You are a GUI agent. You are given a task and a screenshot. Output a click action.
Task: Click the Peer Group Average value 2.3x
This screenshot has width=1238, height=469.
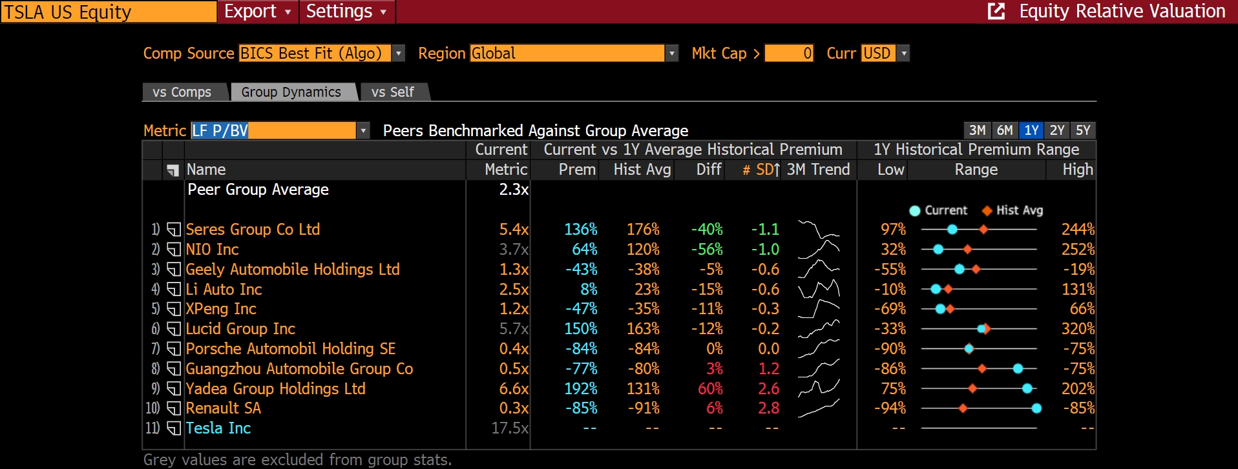pos(514,190)
